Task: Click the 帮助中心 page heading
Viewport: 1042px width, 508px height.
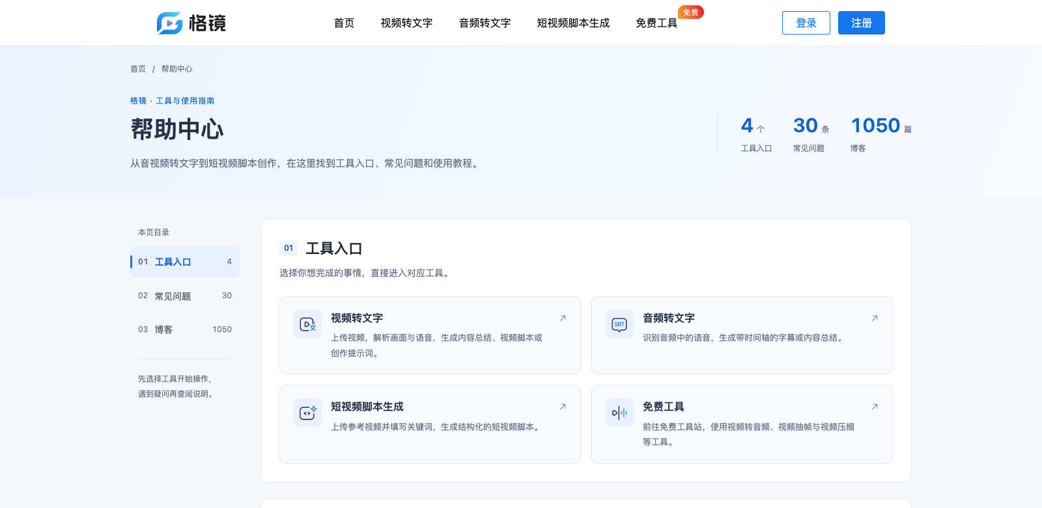Action: [x=177, y=129]
